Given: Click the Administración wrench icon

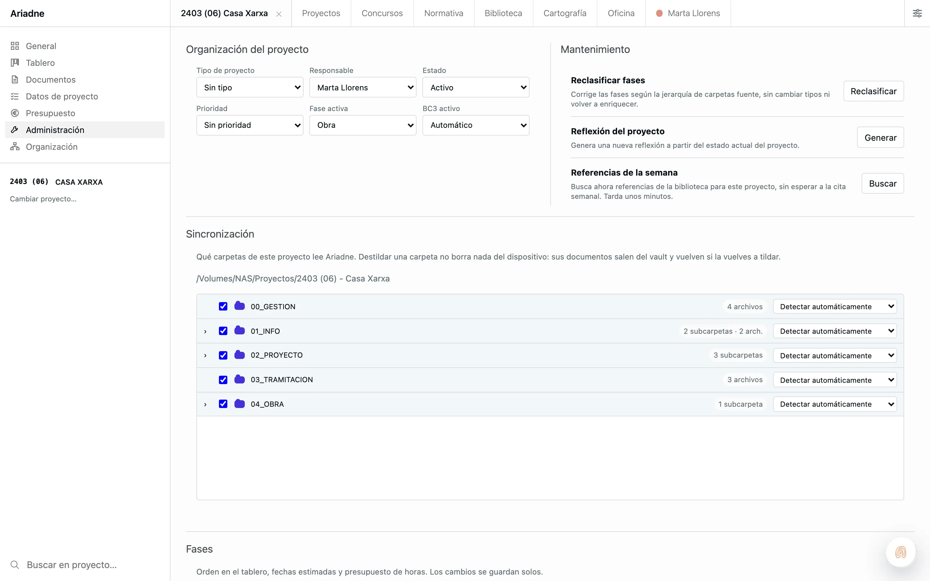Looking at the screenshot, I should coord(15,130).
